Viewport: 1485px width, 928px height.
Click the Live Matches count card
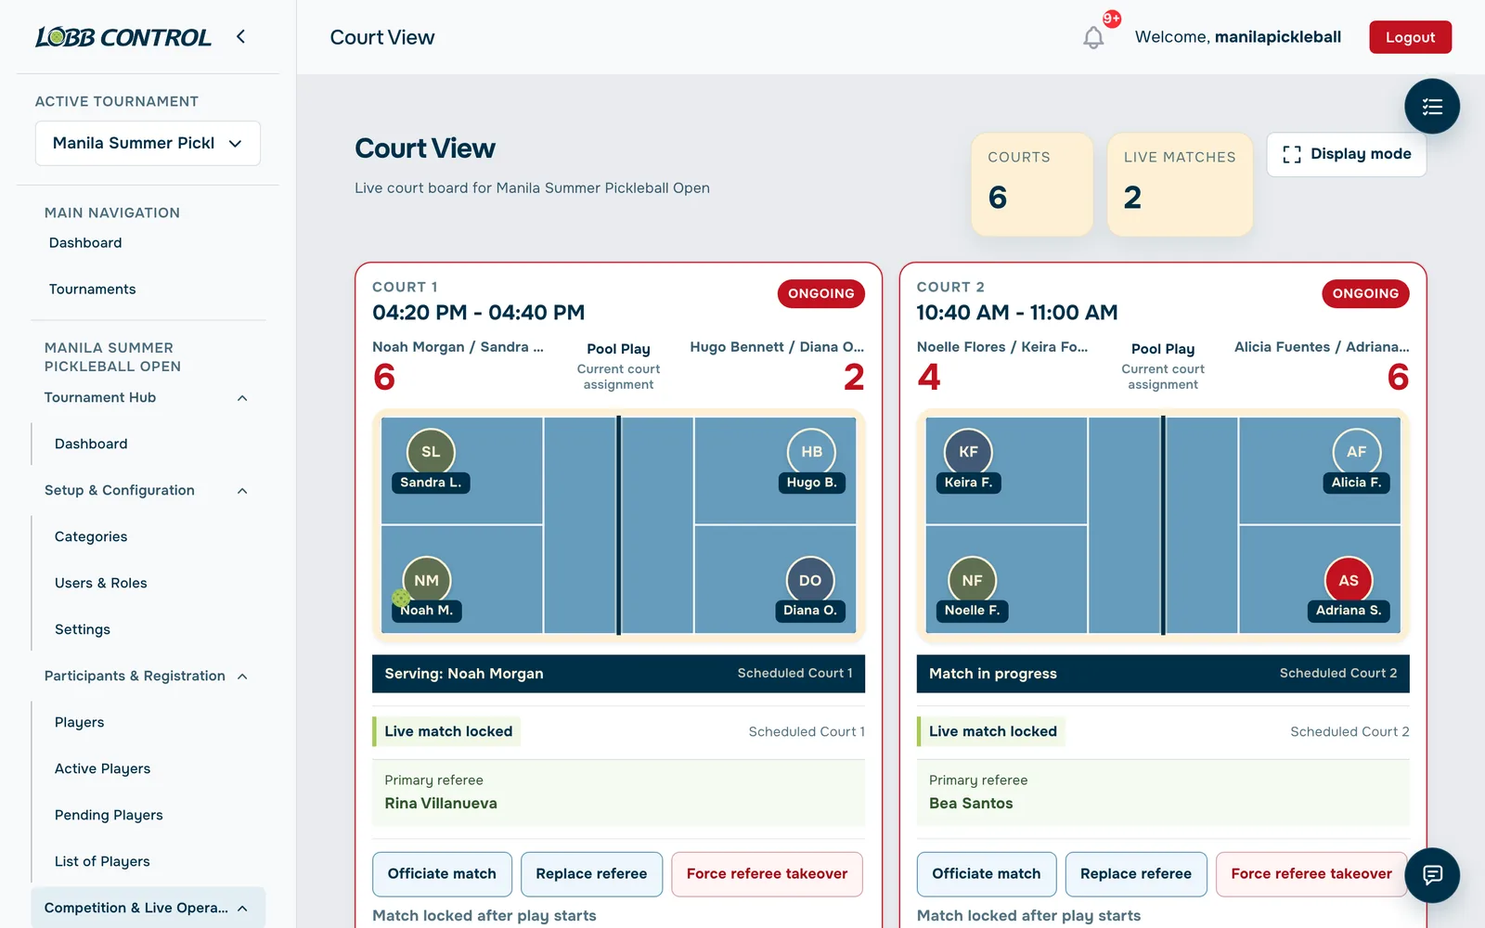[x=1180, y=184]
